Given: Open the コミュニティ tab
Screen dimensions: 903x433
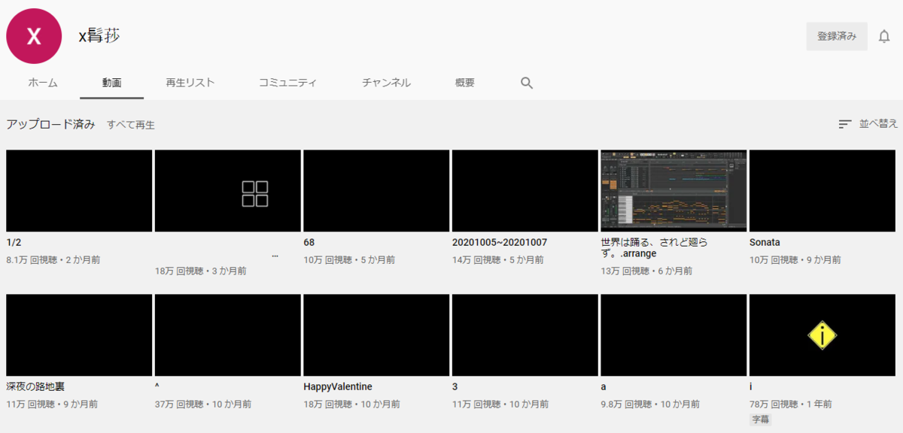Looking at the screenshot, I should tap(287, 83).
